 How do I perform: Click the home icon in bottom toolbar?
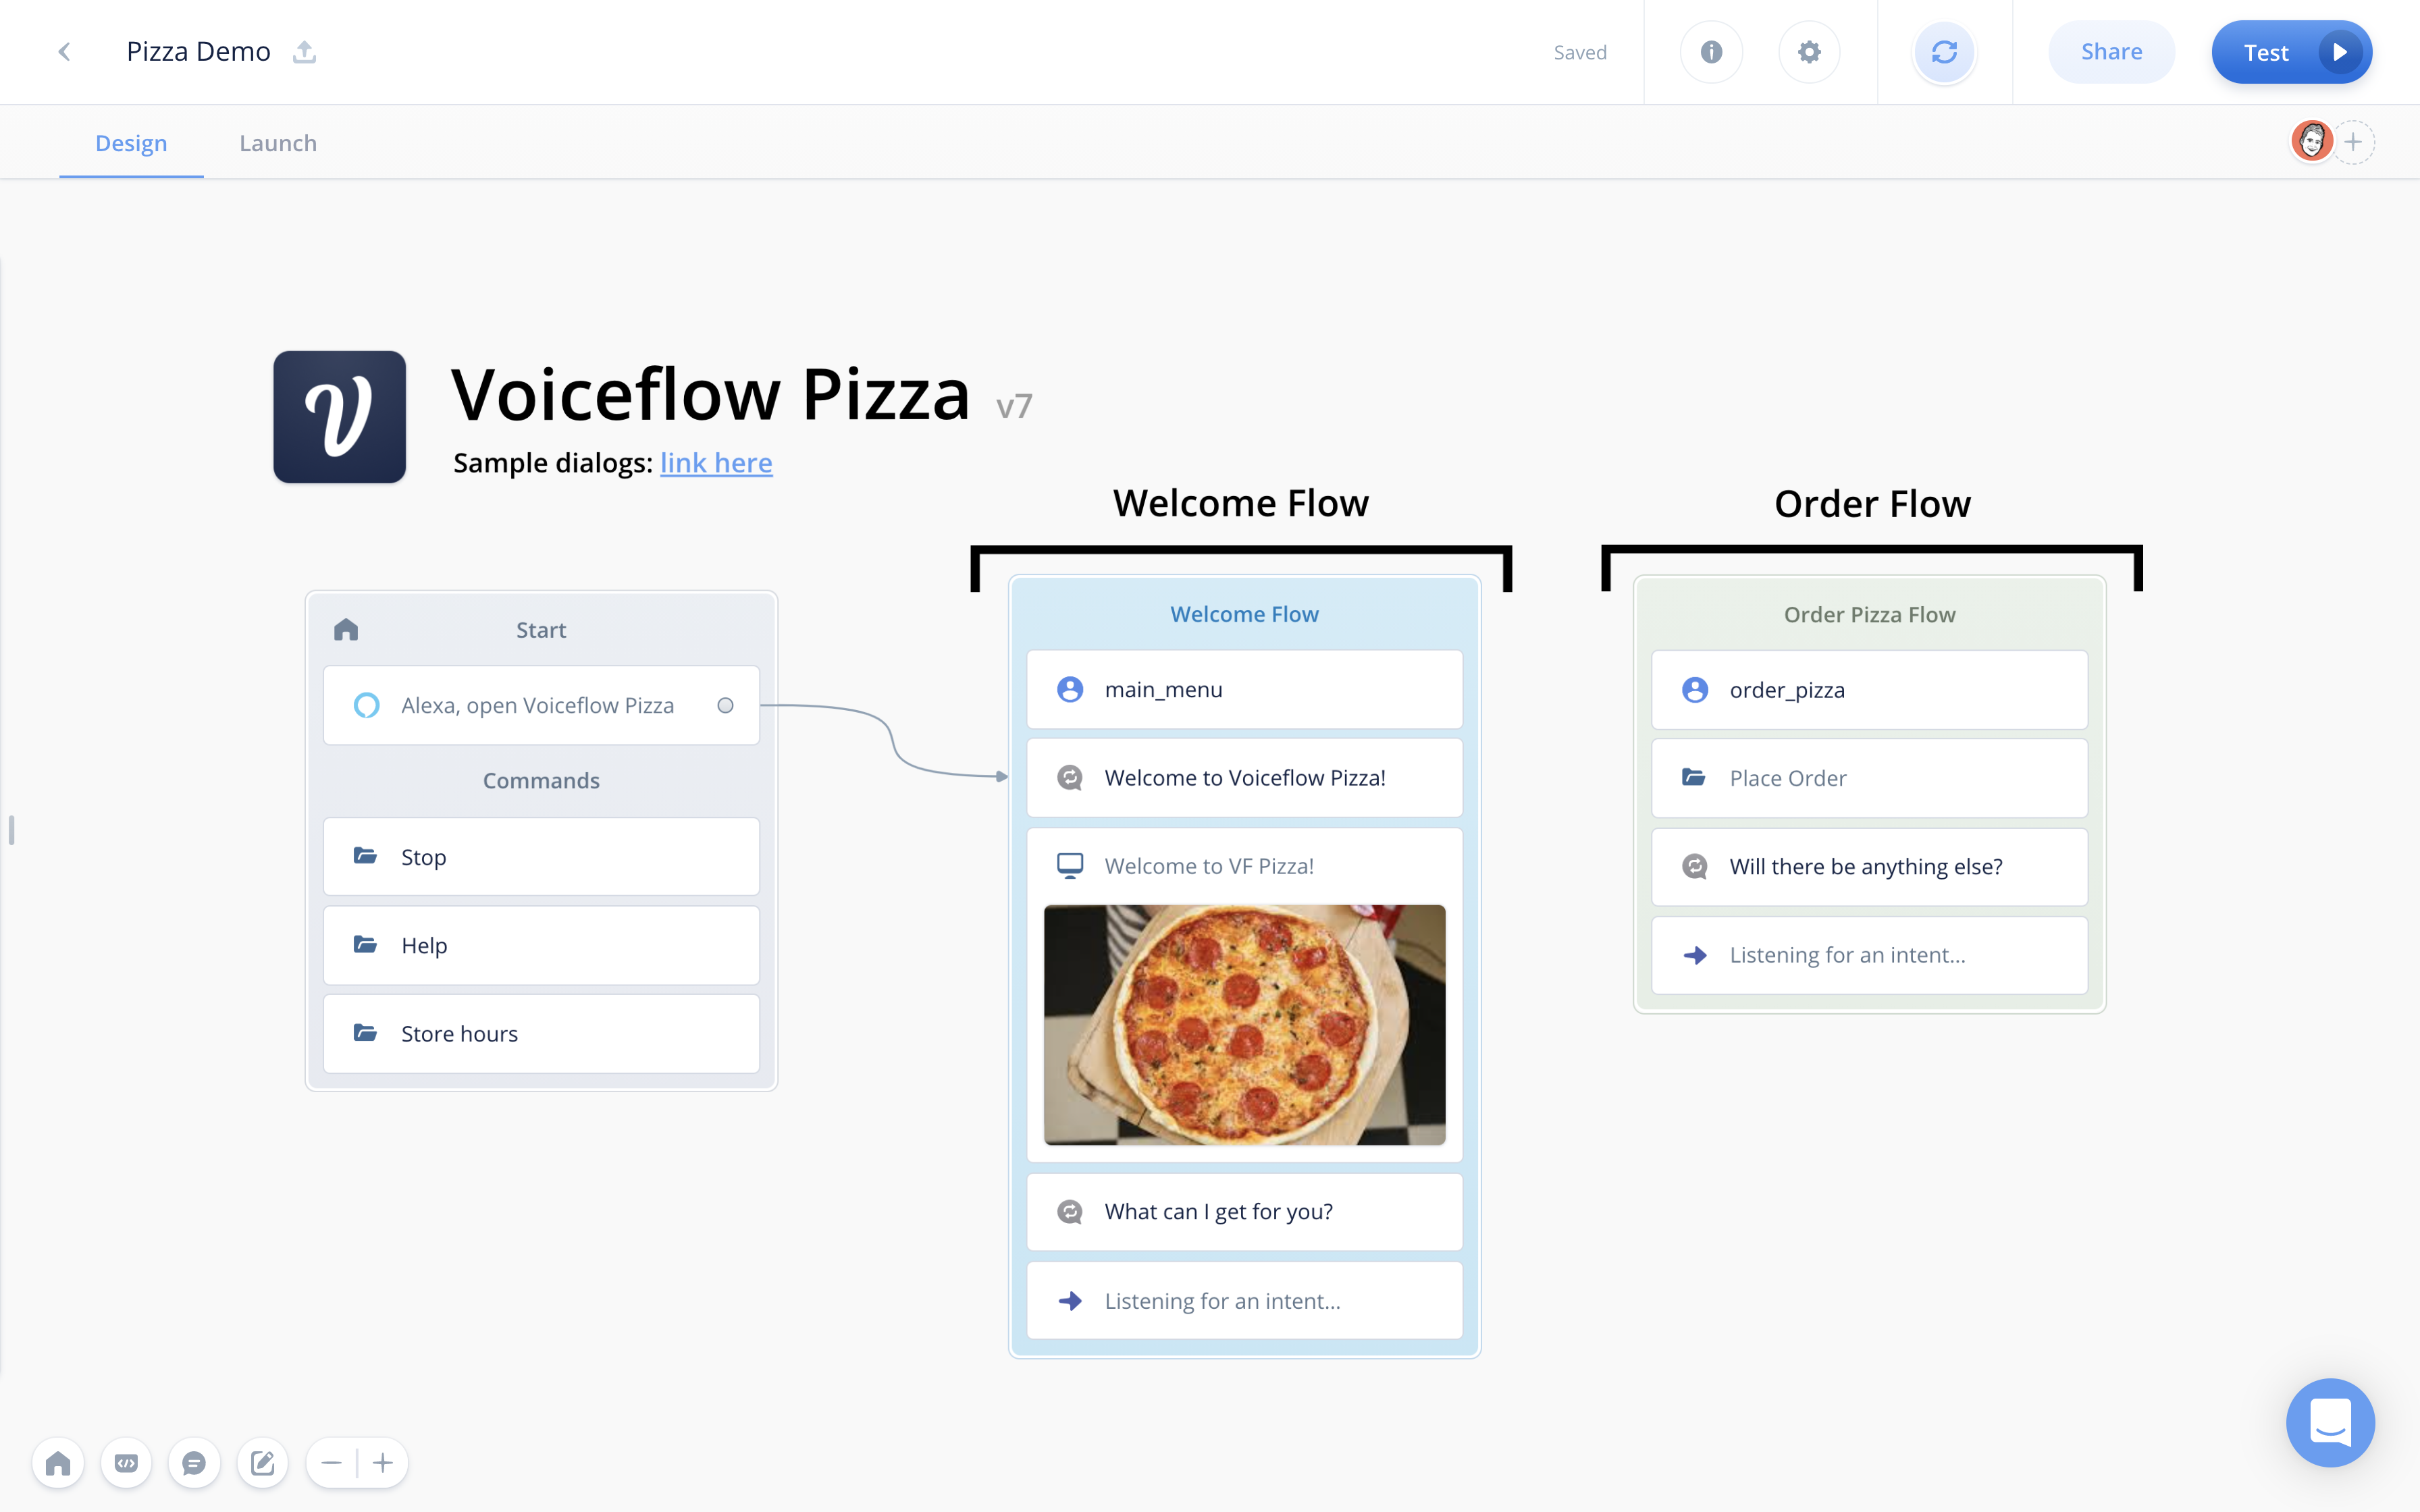[x=58, y=1463]
